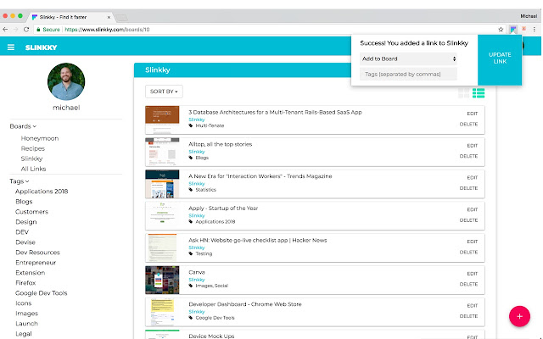543x339 pixels.
Task: Click EDIT on A New Era row
Action: point(472,177)
